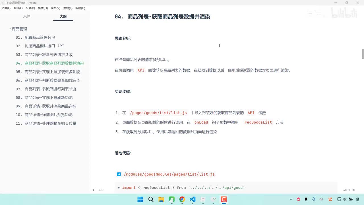Screen dimensions: 364x205
Task: Switch sidebar to 文件 tab
Action: [x=27, y=16]
